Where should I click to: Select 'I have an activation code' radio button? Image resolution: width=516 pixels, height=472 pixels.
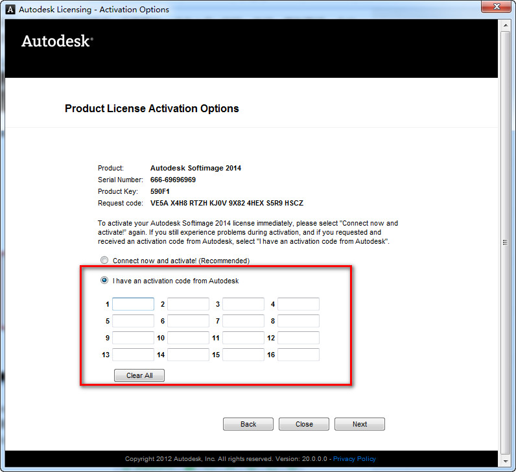pyautogui.click(x=104, y=281)
